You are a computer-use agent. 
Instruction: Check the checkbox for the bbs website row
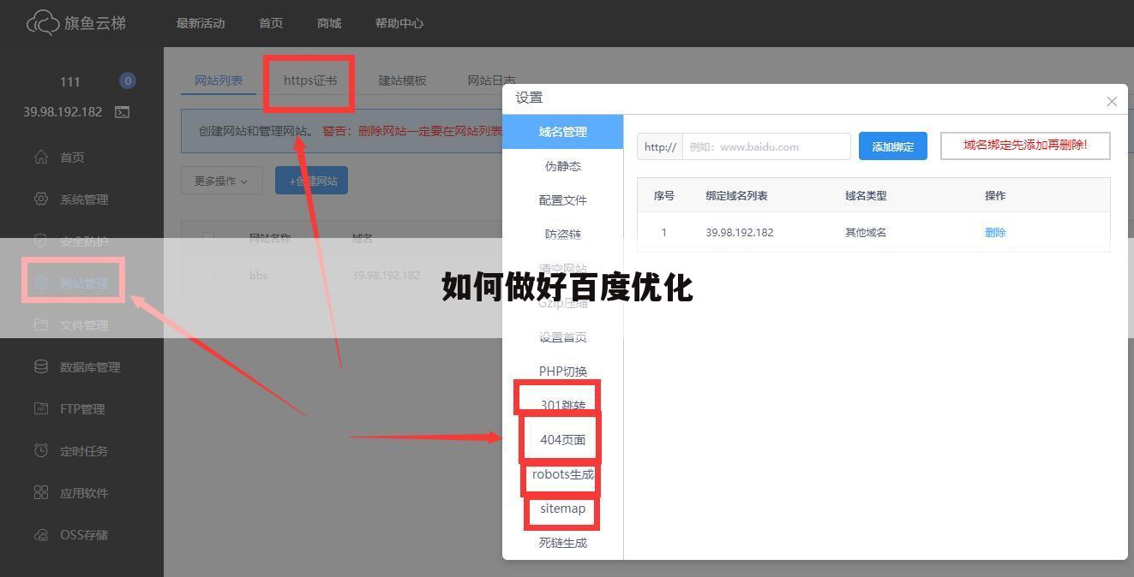tap(208, 276)
